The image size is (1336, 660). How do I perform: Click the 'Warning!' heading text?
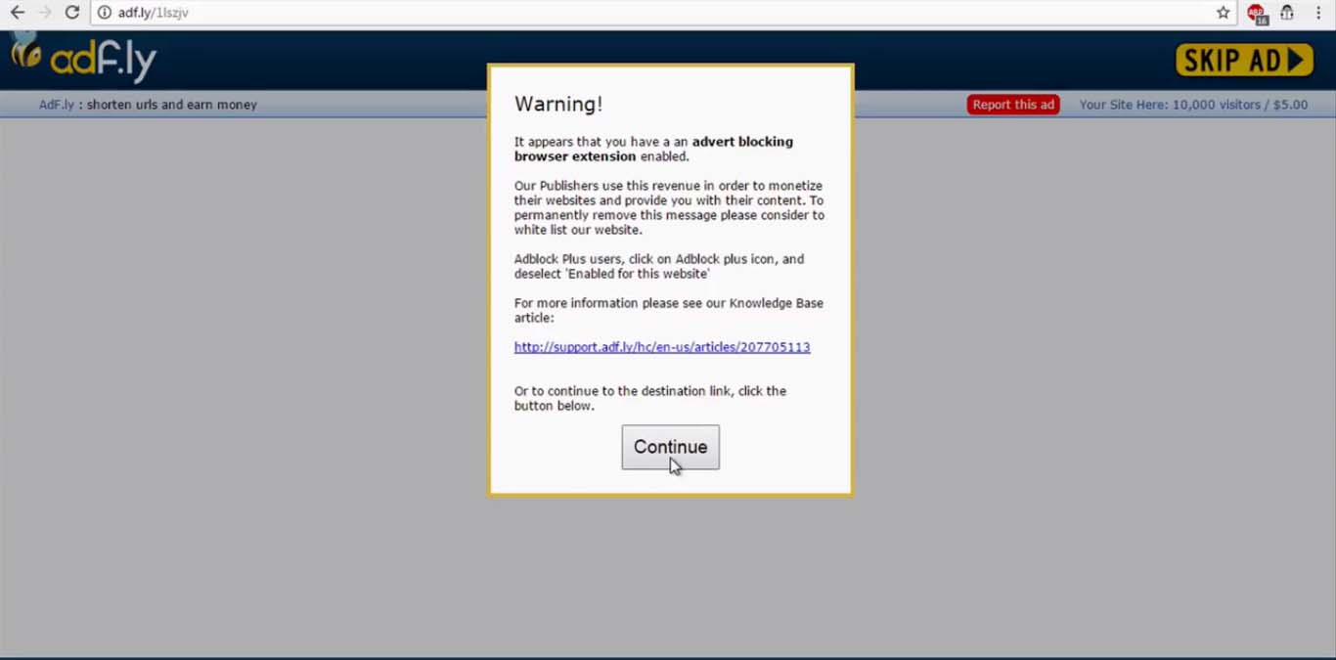click(x=558, y=104)
